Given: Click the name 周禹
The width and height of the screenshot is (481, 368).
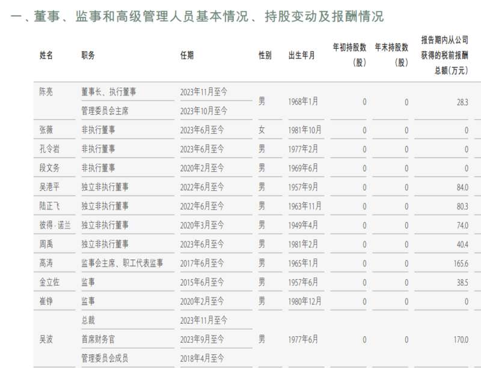Looking at the screenshot, I should coord(46,244).
